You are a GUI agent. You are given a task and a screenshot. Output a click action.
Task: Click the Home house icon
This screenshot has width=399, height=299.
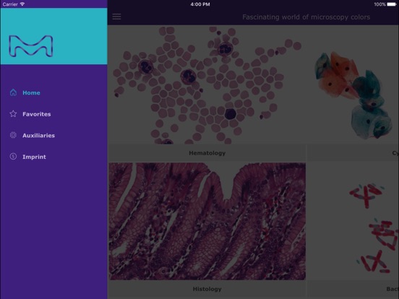(x=13, y=92)
